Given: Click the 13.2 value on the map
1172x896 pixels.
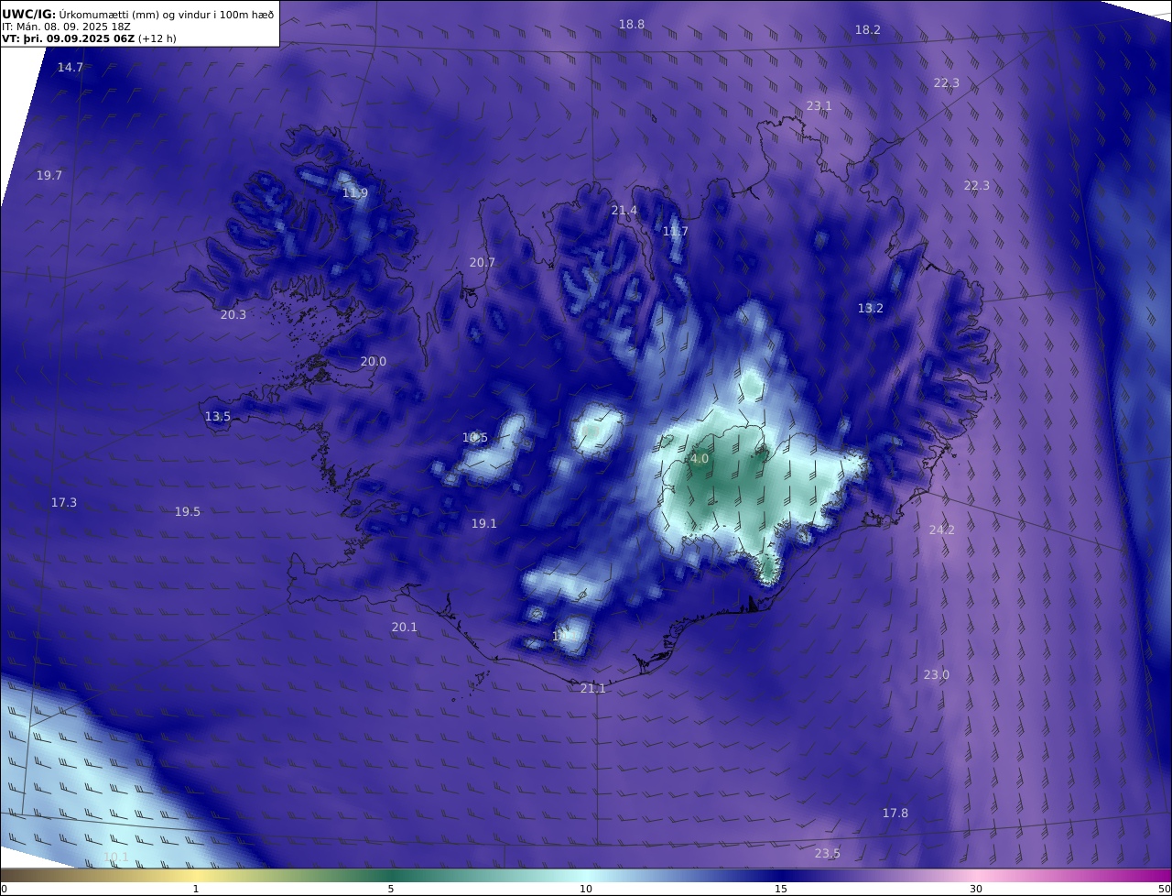Looking at the screenshot, I should tap(871, 309).
